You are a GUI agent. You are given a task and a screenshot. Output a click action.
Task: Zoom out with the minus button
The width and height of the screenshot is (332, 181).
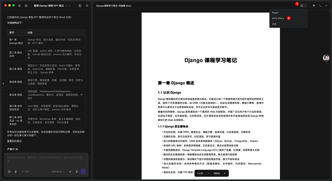coord(208,173)
